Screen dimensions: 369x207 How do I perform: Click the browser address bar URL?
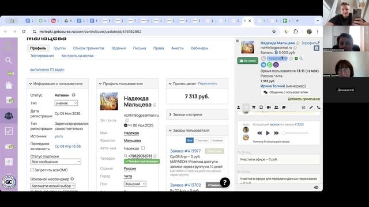point(91,32)
